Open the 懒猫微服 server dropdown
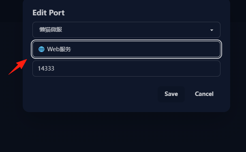 [x=126, y=30]
